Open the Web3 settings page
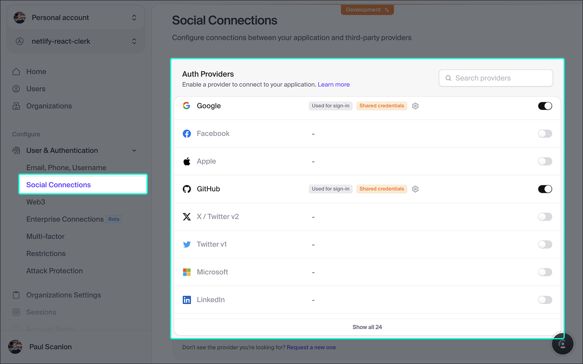 point(36,202)
